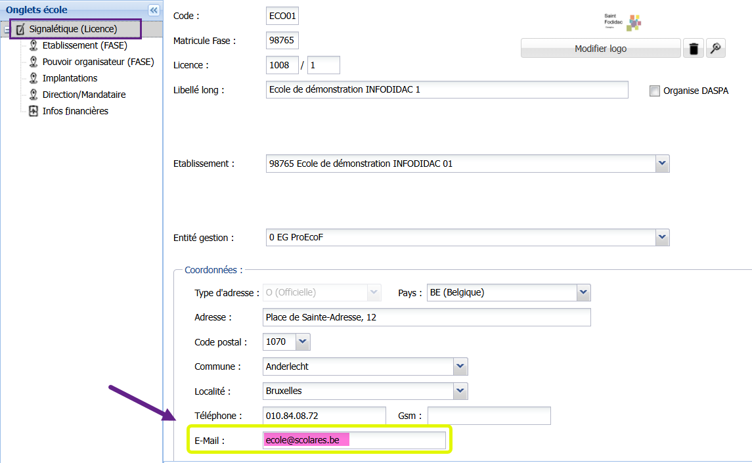Image resolution: width=752 pixels, height=463 pixels.
Task: Click the magnifier icon next to logo
Action: (716, 49)
